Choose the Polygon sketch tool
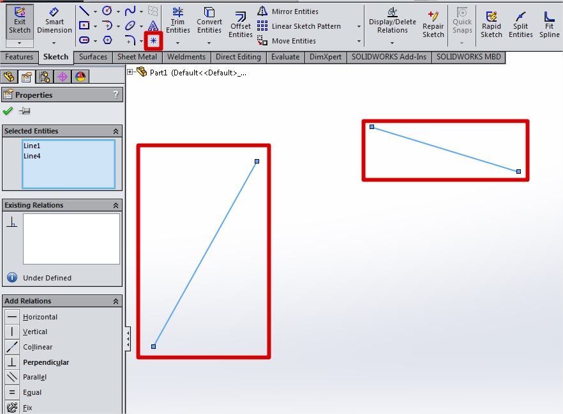Screen dimensions: 563x414 click(107, 40)
